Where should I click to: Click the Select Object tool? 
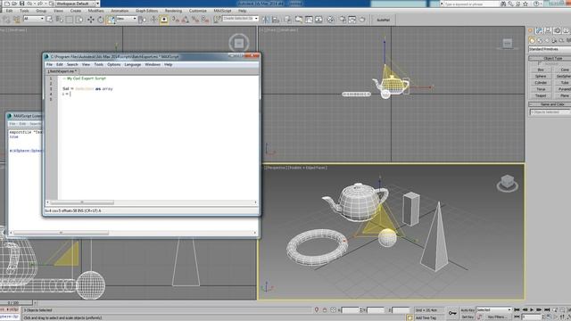50,19
